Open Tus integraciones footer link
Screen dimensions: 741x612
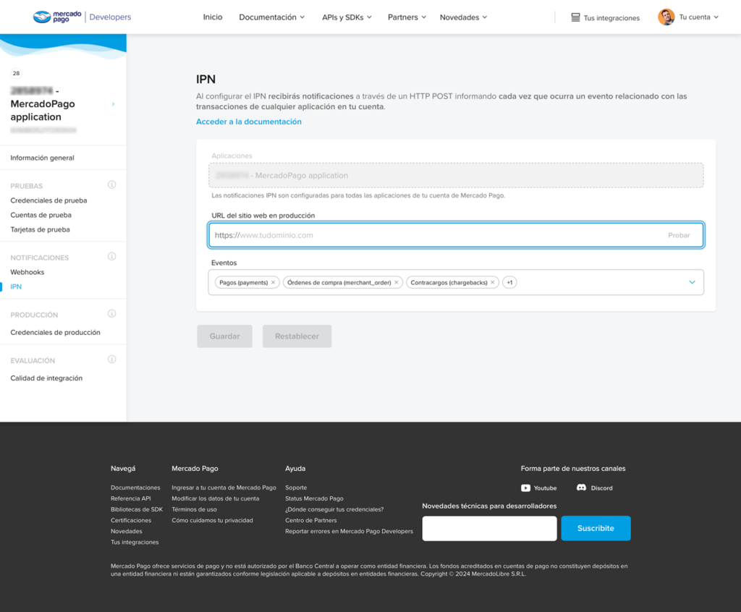click(135, 542)
